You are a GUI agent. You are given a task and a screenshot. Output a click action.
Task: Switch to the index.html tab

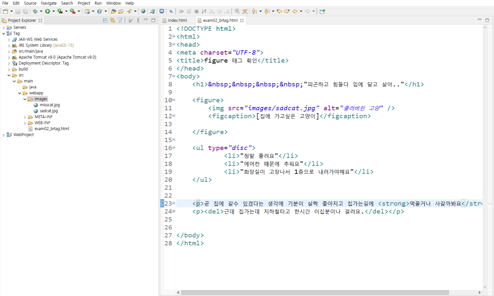[x=177, y=20]
